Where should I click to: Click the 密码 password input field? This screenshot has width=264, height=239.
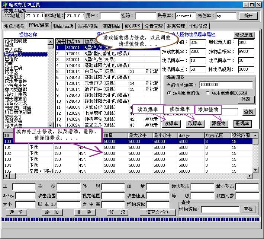(x=145, y=16)
